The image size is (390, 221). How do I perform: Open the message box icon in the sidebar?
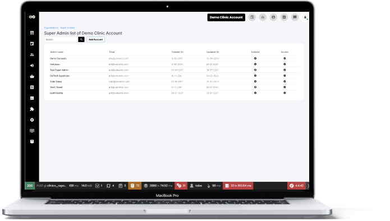(32, 131)
